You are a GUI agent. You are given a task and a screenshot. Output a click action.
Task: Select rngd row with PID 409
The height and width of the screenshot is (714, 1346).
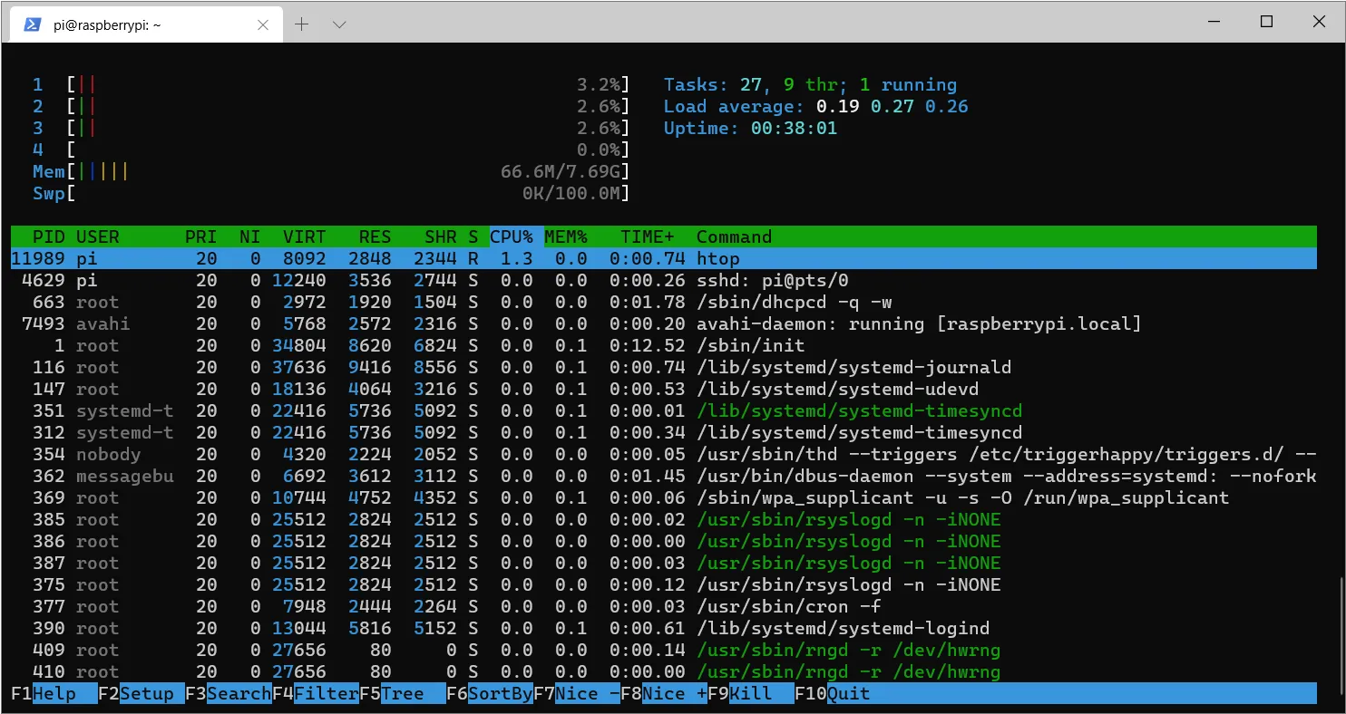click(x=664, y=650)
